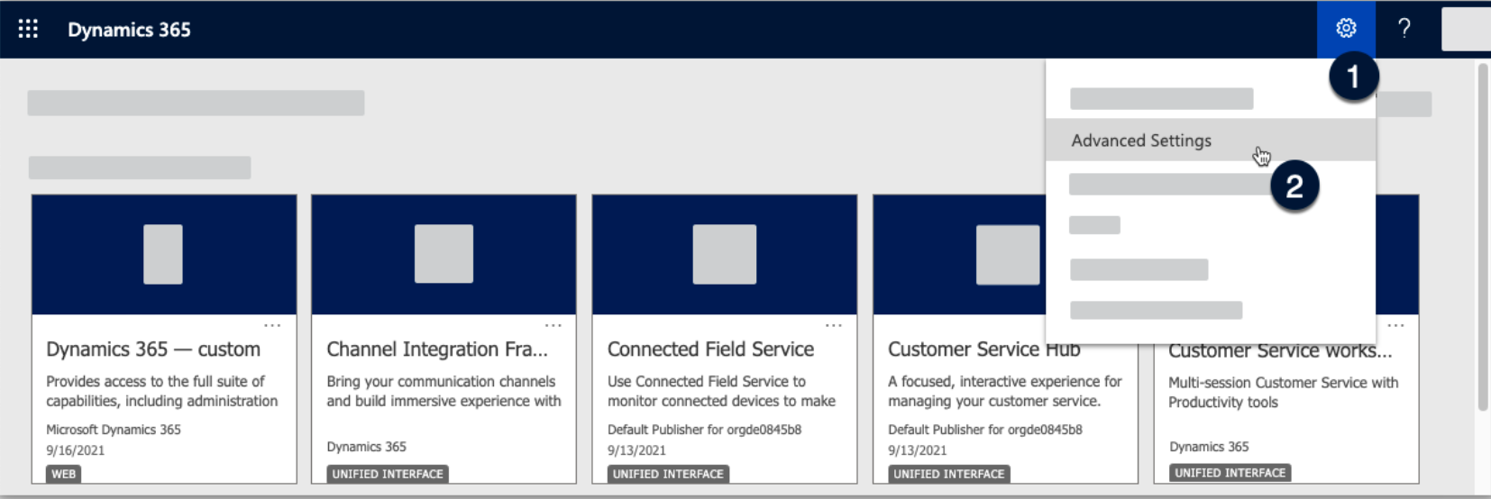Click the vertical page scrollbar
The width and height of the screenshot is (1491, 499).
1483,237
